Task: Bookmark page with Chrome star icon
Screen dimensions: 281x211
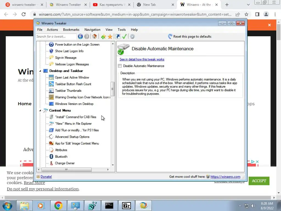Action: [246, 14]
